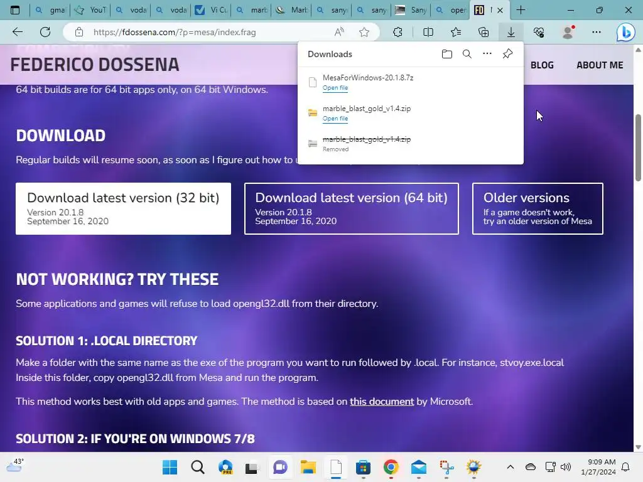Open the downloads folder icon
This screenshot has height=482, width=643.
click(x=447, y=54)
